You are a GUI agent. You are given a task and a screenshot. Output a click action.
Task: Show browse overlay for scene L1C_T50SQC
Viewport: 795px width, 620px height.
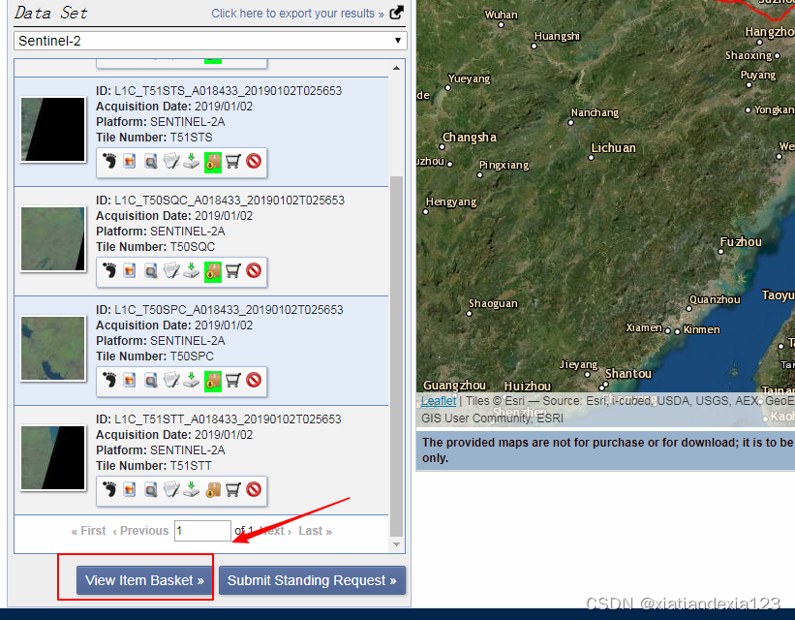(x=130, y=271)
